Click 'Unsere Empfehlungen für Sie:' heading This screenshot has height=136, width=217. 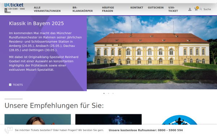coord(54,106)
